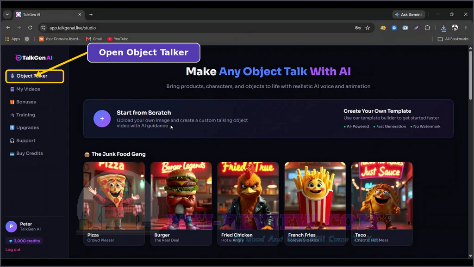Click Create Your Own Template text

[377, 111]
